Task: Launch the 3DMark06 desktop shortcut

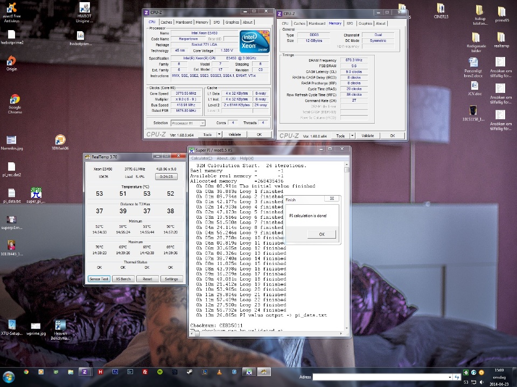Action: [60, 142]
